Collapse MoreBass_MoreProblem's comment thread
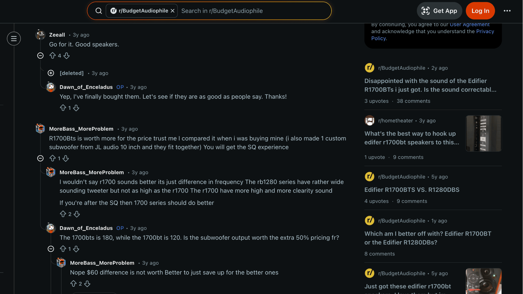Viewport: 523px width, 294px height. [40, 158]
